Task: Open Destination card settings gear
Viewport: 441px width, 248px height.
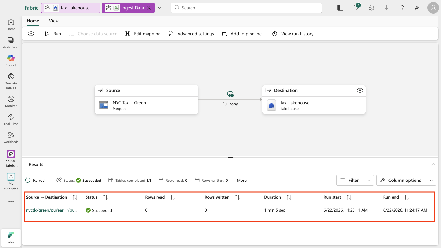Action: [360, 90]
